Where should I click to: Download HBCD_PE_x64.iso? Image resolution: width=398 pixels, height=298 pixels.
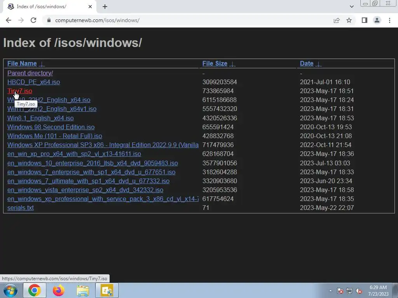tap(33, 82)
